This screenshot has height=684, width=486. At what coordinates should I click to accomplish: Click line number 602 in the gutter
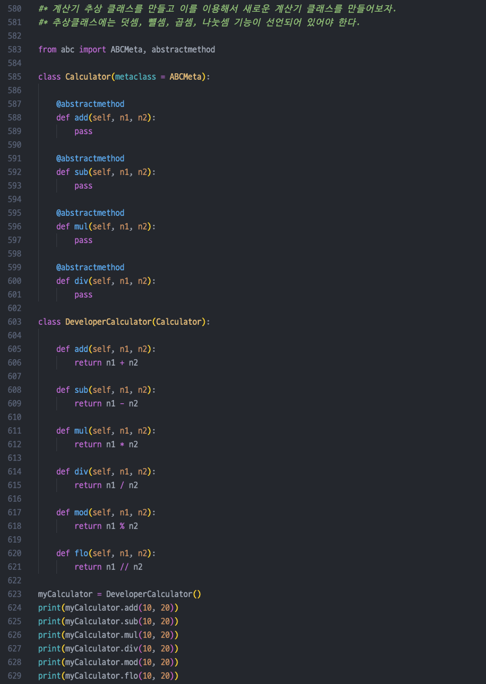[x=14, y=309]
